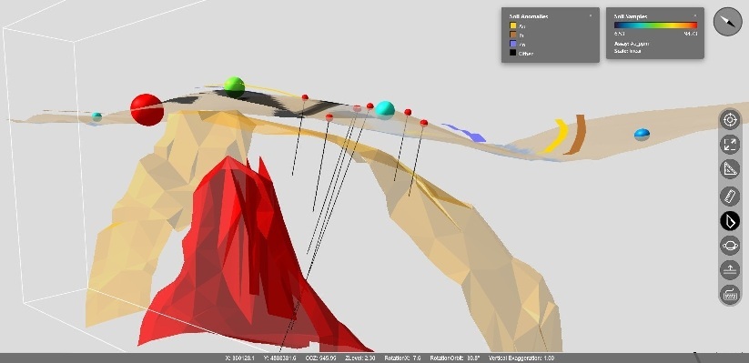Close the Soil Anomalies legend panel
Viewport: 749px width, 363px height.
click(591, 15)
